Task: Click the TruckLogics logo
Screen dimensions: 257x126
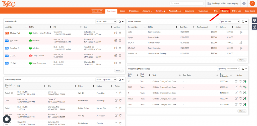Action: click(x=9, y=4)
